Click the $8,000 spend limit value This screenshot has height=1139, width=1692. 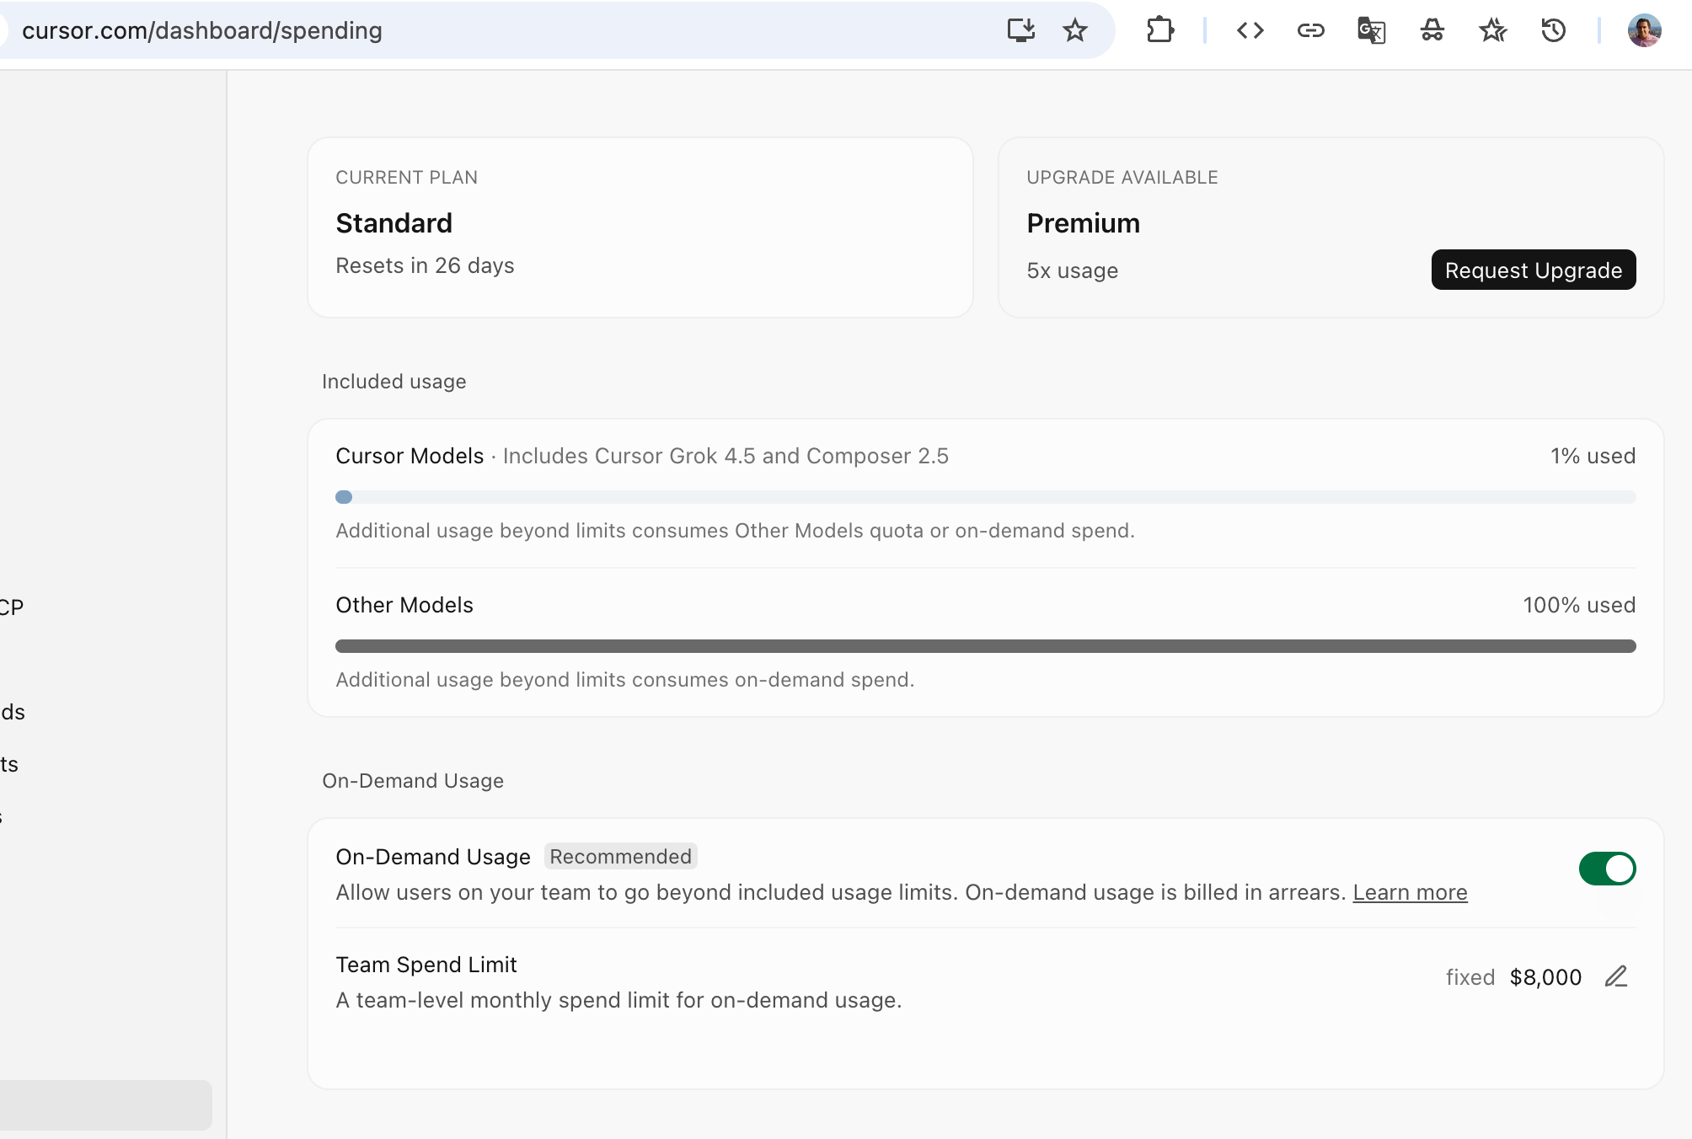point(1545,977)
